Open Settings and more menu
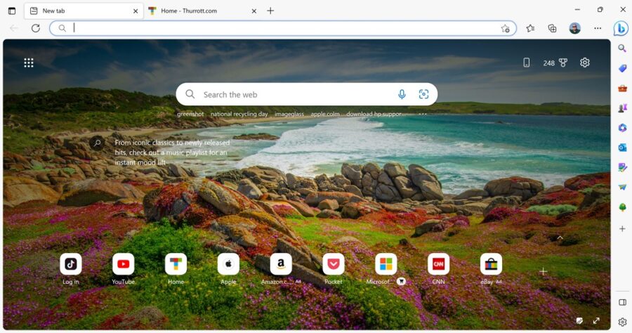The height and width of the screenshot is (333, 632). (x=598, y=28)
